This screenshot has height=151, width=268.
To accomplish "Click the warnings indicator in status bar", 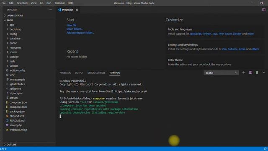I will 4,149.
